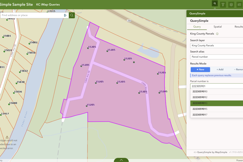Switch to the Results tab
The width and height of the screenshot is (243, 162).
[x=239, y=27]
